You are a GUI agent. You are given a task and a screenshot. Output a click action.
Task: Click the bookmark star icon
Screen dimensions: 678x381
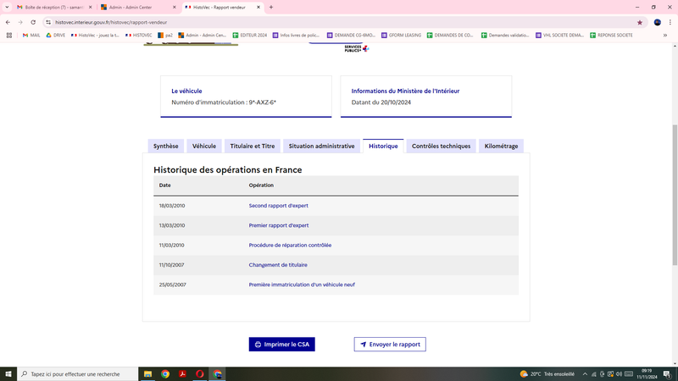640,23
